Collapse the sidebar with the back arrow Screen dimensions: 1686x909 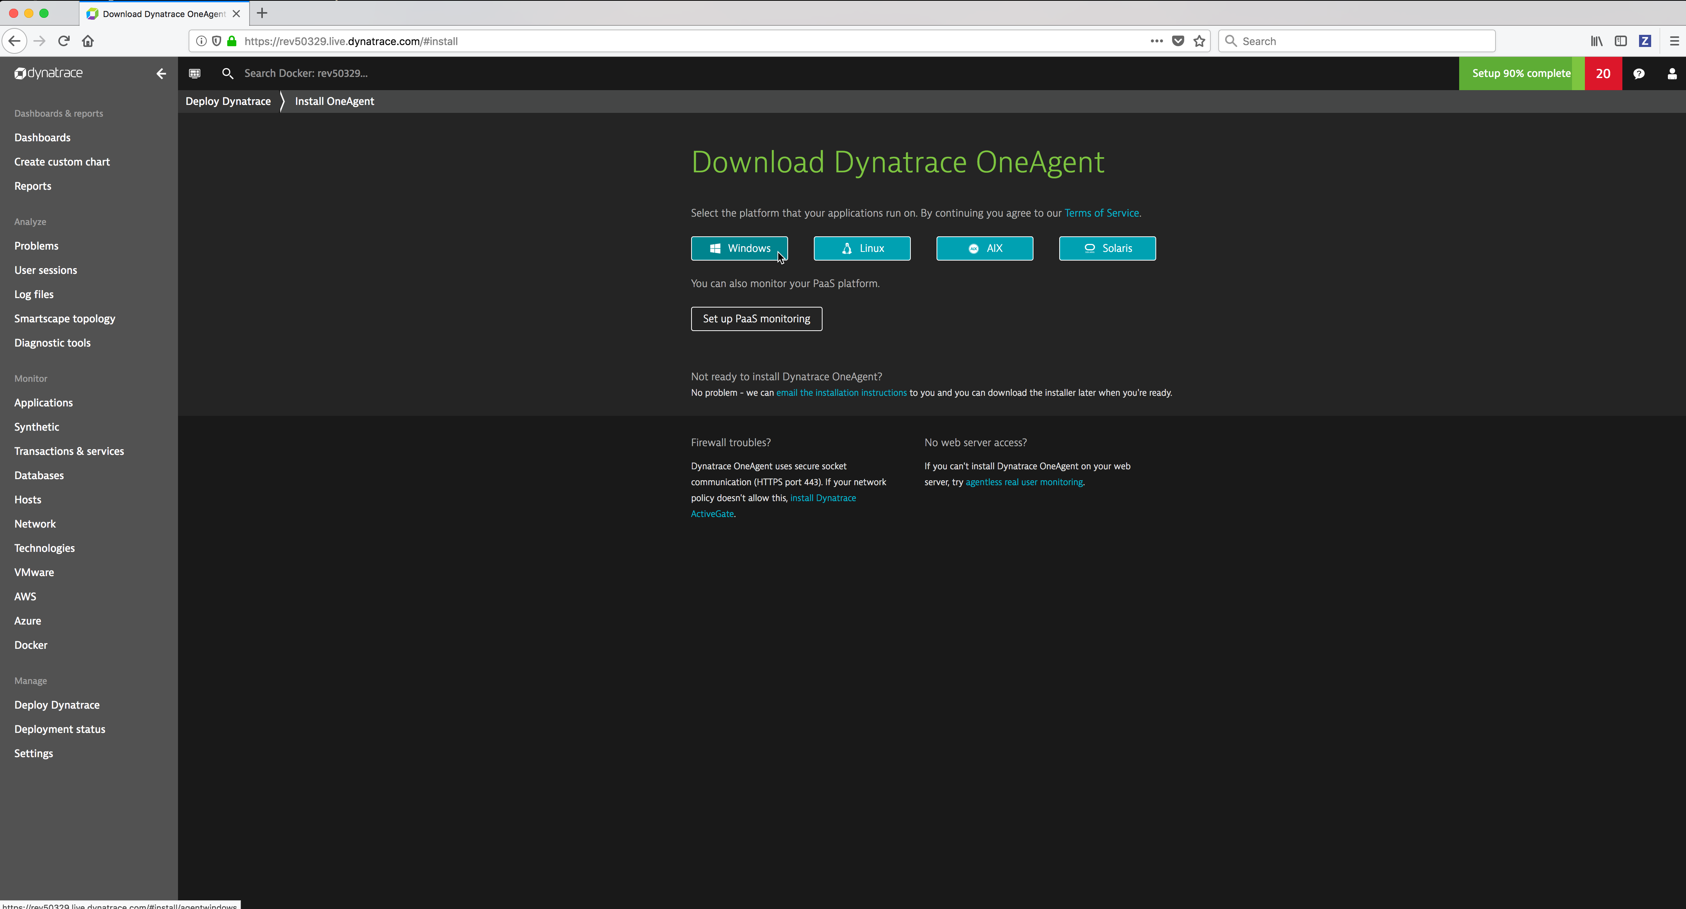coord(161,73)
